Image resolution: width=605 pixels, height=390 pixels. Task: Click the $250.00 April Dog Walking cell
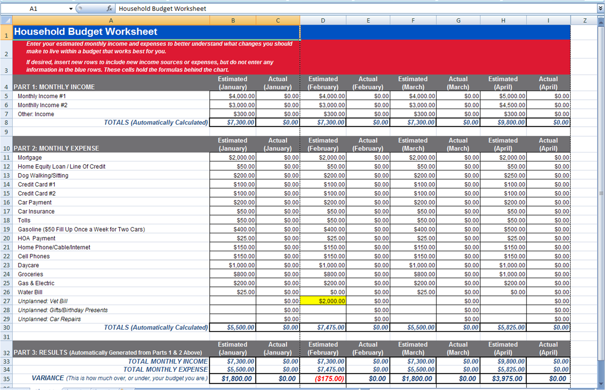point(503,175)
